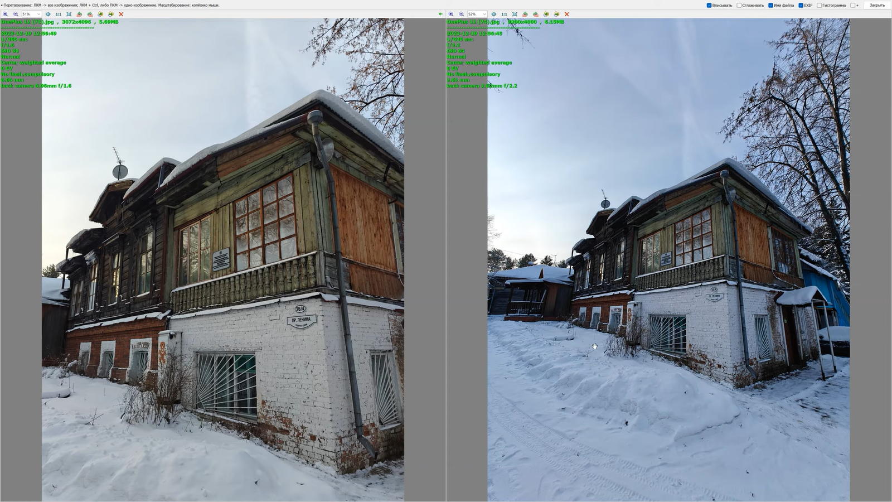Viewport: 892px width, 502px height.
Task: Zoom out on the left image
Action: (x=16, y=14)
